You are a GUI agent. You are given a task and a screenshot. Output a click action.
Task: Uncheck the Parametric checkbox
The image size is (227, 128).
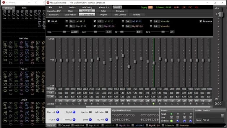point(201,21)
